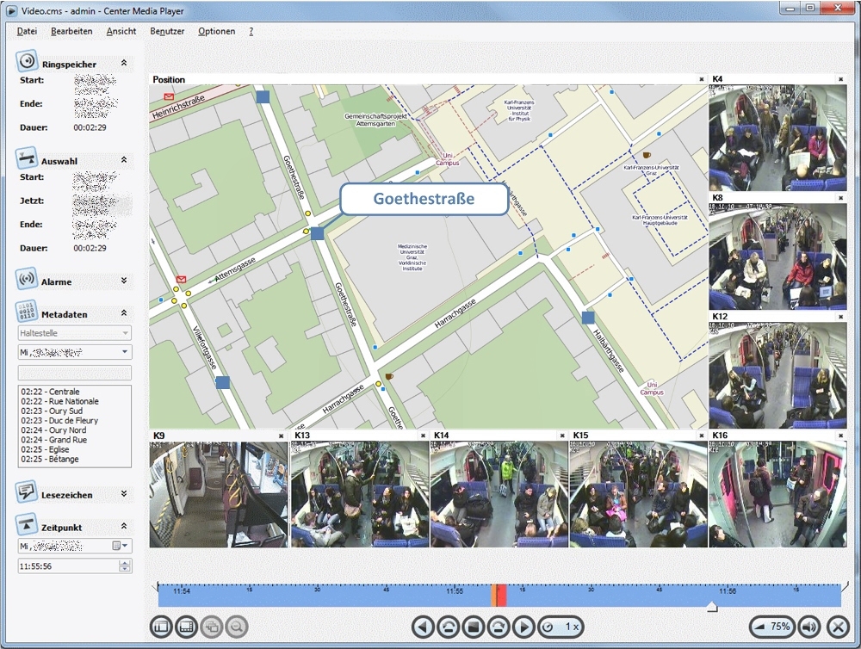Click the white position handle below timeline

point(712,607)
